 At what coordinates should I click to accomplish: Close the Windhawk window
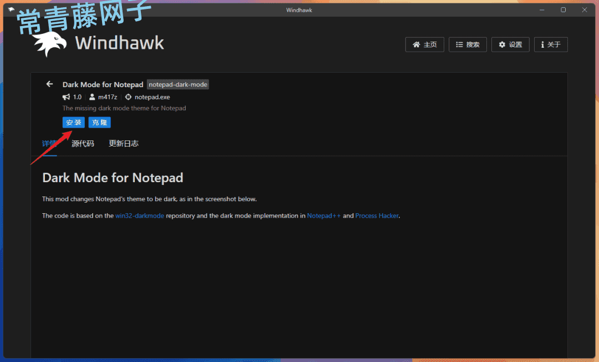[585, 10]
